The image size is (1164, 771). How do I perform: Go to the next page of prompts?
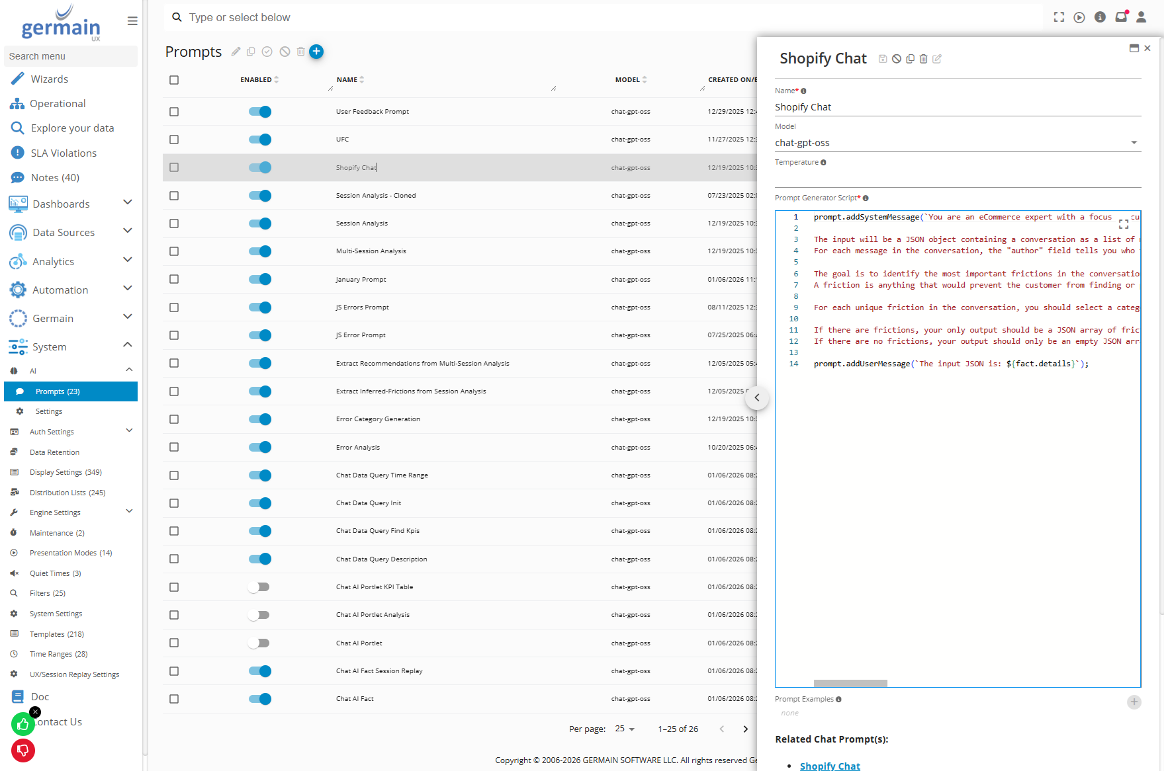(x=745, y=729)
